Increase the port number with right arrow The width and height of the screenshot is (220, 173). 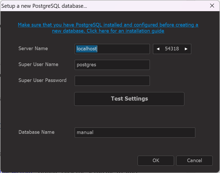pyautogui.click(x=186, y=49)
